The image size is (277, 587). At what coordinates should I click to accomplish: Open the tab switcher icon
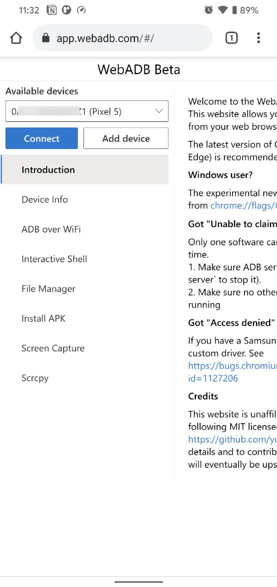click(x=232, y=38)
